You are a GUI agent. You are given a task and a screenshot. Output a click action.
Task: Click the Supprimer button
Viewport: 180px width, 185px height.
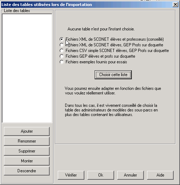tap(27, 151)
